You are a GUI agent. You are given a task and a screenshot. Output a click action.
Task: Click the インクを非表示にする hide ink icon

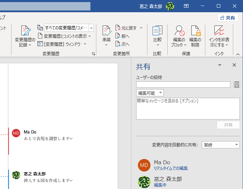[x=219, y=30]
